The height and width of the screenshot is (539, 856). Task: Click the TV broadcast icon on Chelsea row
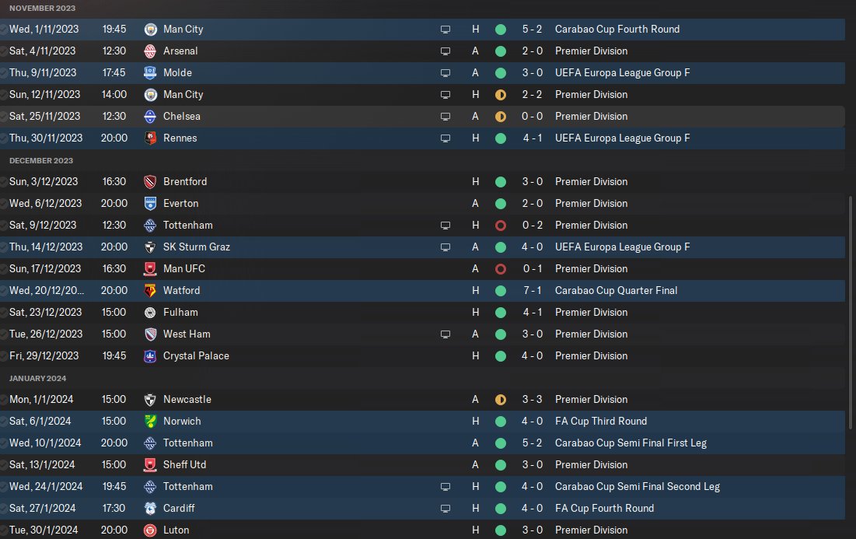445,117
